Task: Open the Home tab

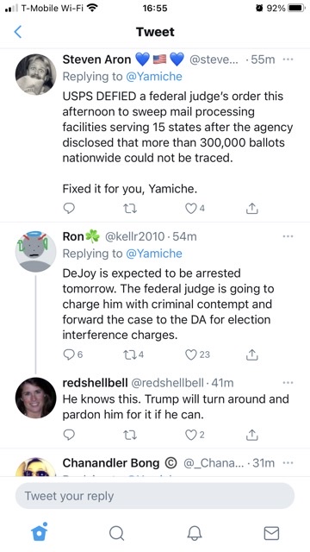Action: coord(39,532)
